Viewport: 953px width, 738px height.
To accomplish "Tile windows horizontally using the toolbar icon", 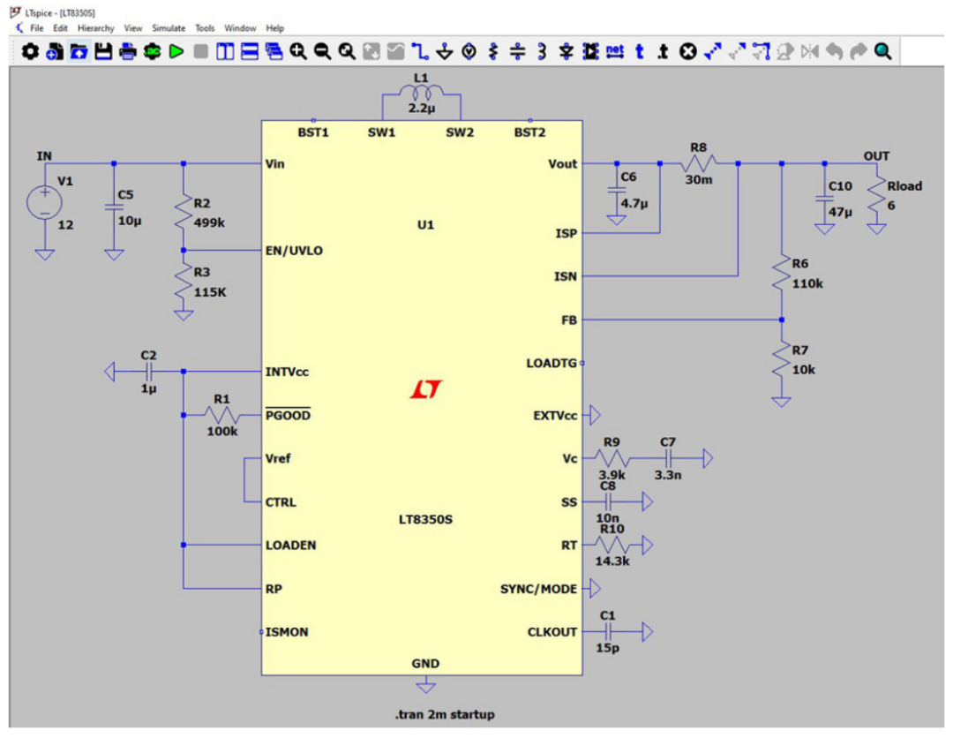I will (x=249, y=52).
